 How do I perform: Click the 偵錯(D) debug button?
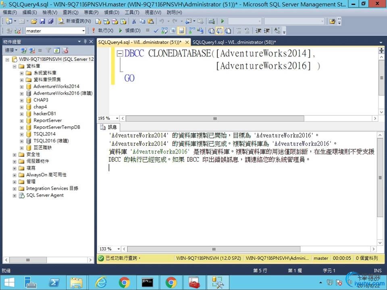coord(129,31)
